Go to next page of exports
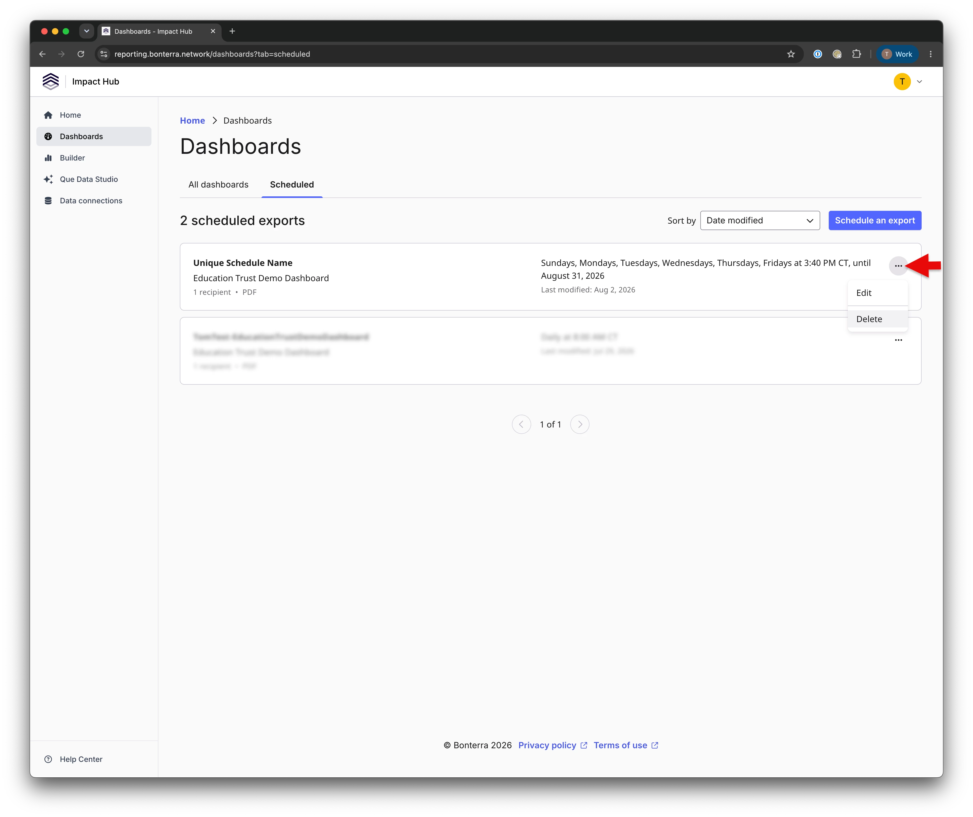Image resolution: width=973 pixels, height=817 pixels. [x=579, y=424]
